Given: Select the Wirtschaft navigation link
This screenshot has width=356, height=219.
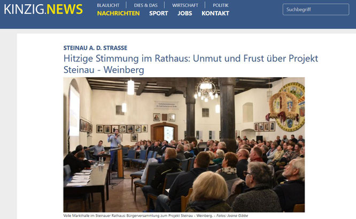Looking at the screenshot, I should click(185, 5).
